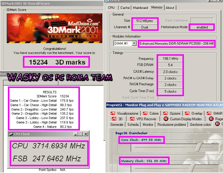Click the Channels # field showing Dual
The height and width of the screenshot is (173, 223).
(x=145, y=27)
